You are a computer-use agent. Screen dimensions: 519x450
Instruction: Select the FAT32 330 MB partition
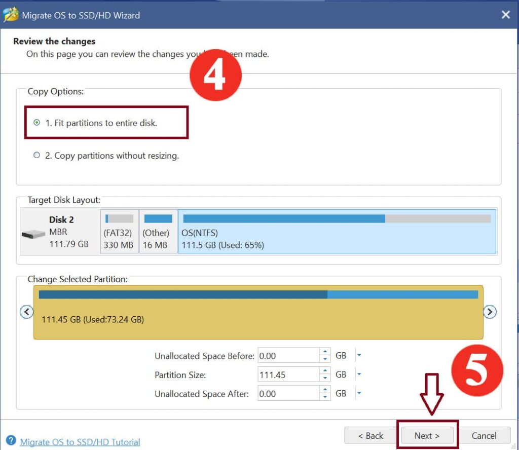point(119,232)
